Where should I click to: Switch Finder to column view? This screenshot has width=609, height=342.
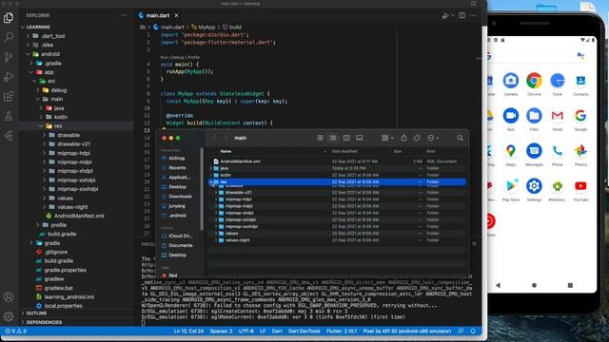point(346,138)
